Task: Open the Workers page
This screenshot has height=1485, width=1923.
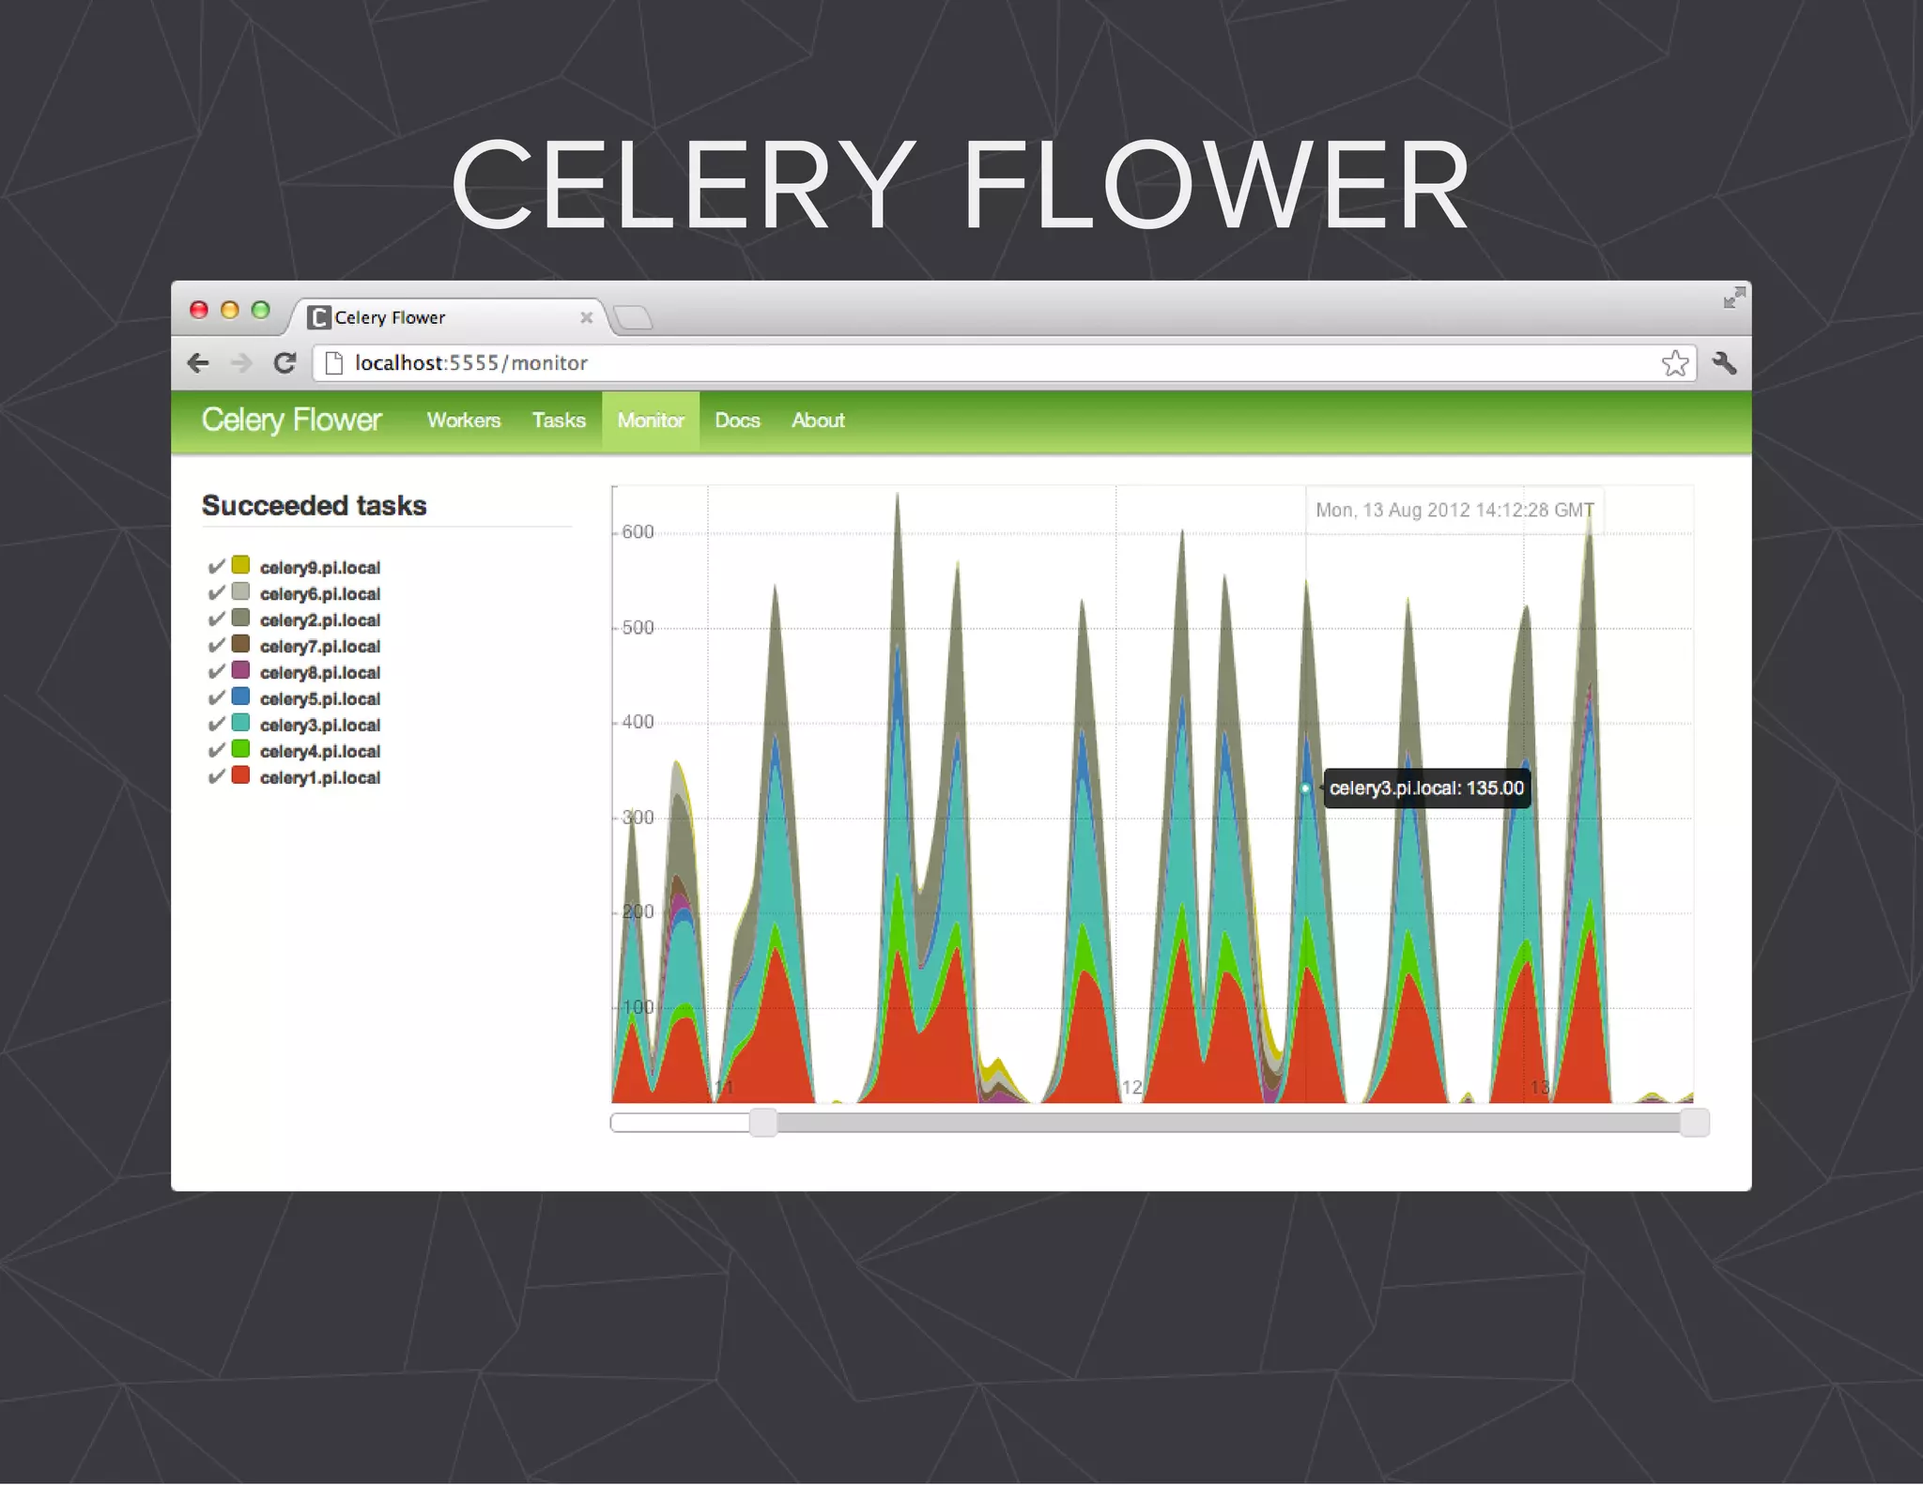Action: (464, 421)
